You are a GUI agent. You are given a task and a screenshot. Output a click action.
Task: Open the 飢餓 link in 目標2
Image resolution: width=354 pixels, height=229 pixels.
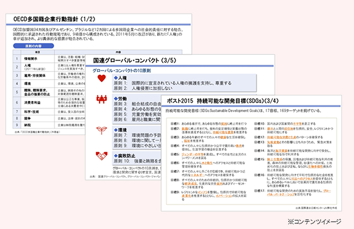[185, 128]
